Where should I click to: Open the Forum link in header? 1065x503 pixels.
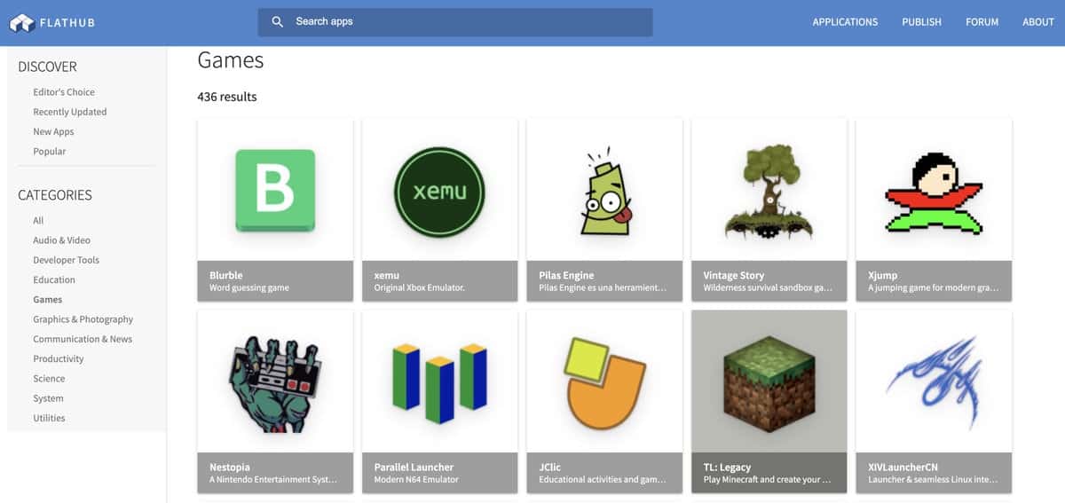click(982, 22)
